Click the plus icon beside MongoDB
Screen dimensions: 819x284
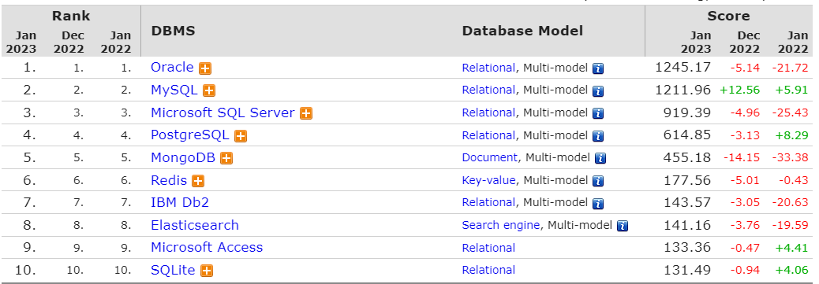coord(226,158)
